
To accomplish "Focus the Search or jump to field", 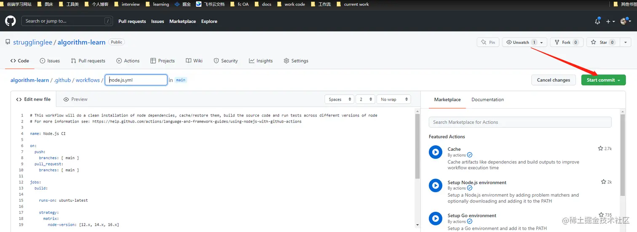I will (67, 21).
